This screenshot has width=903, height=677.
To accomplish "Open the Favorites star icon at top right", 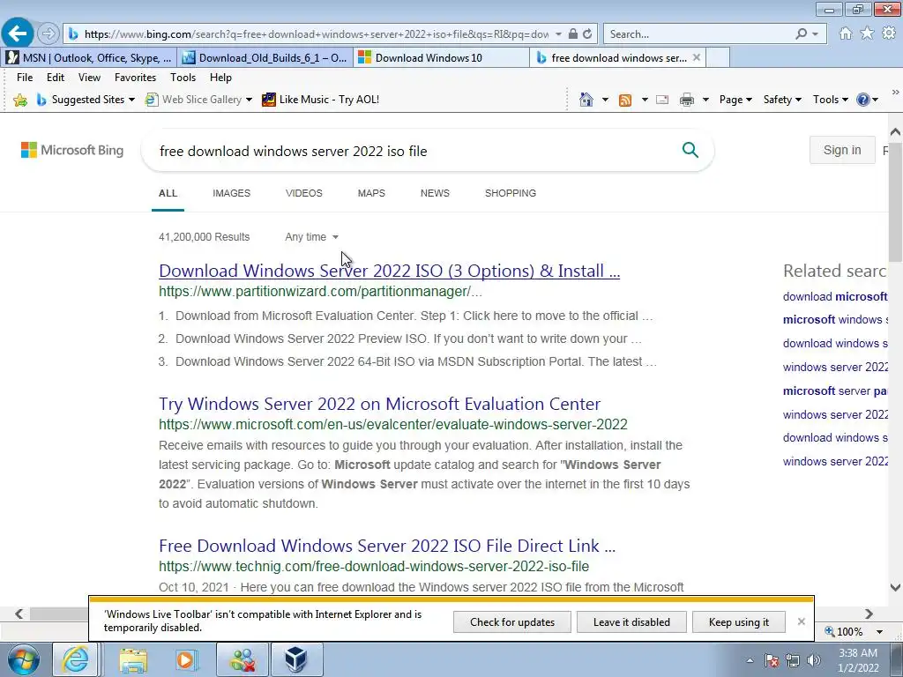I will [x=867, y=33].
